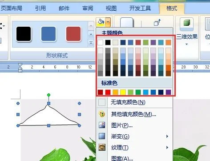Switch to the 视图 tab
This screenshot has height=161, width=210.
(x=111, y=8)
